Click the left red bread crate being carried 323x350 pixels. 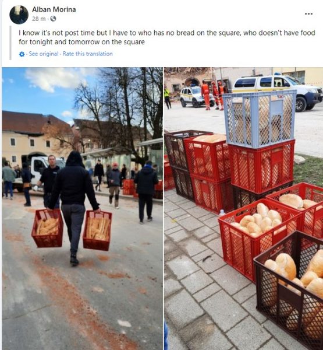click(48, 228)
